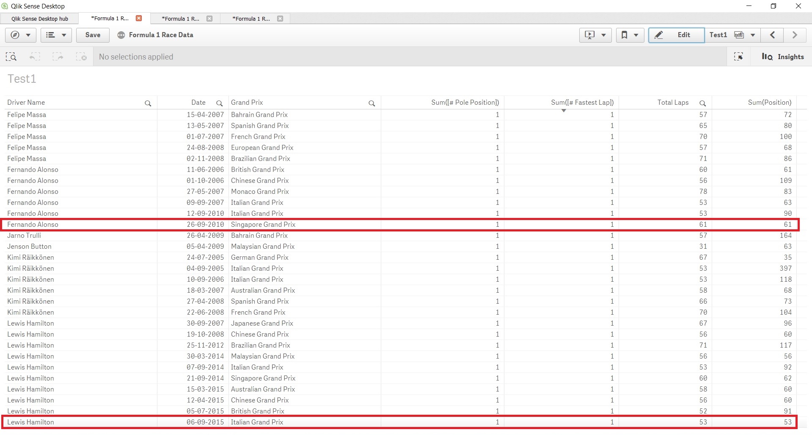This screenshot has width=812, height=435.
Task: Click the Formula 1 Race Data app icon
Action: pos(121,35)
